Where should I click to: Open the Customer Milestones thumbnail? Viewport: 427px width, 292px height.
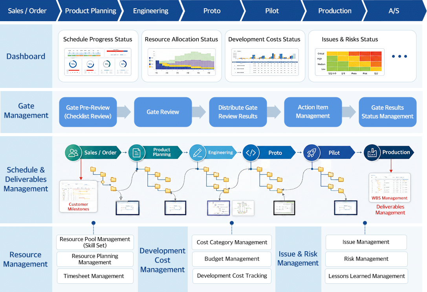click(x=79, y=197)
